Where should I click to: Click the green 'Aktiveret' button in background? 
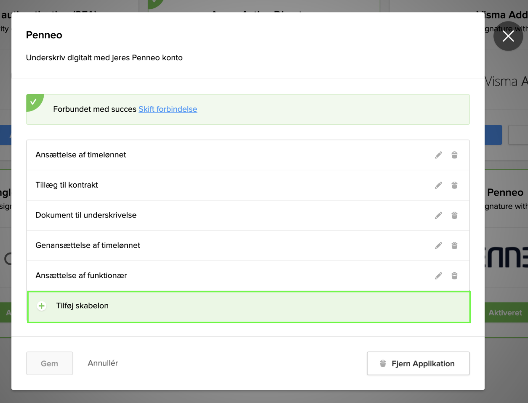pos(505,313)
